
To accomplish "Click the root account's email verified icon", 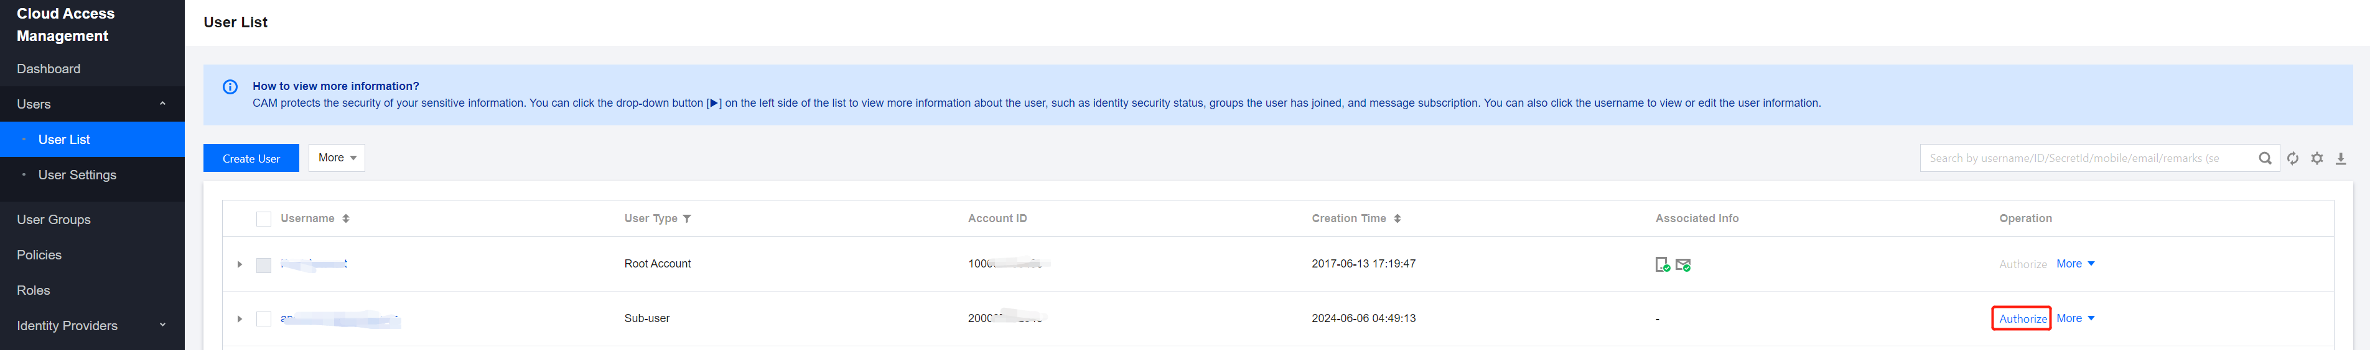I will [x=1682, y=264].
